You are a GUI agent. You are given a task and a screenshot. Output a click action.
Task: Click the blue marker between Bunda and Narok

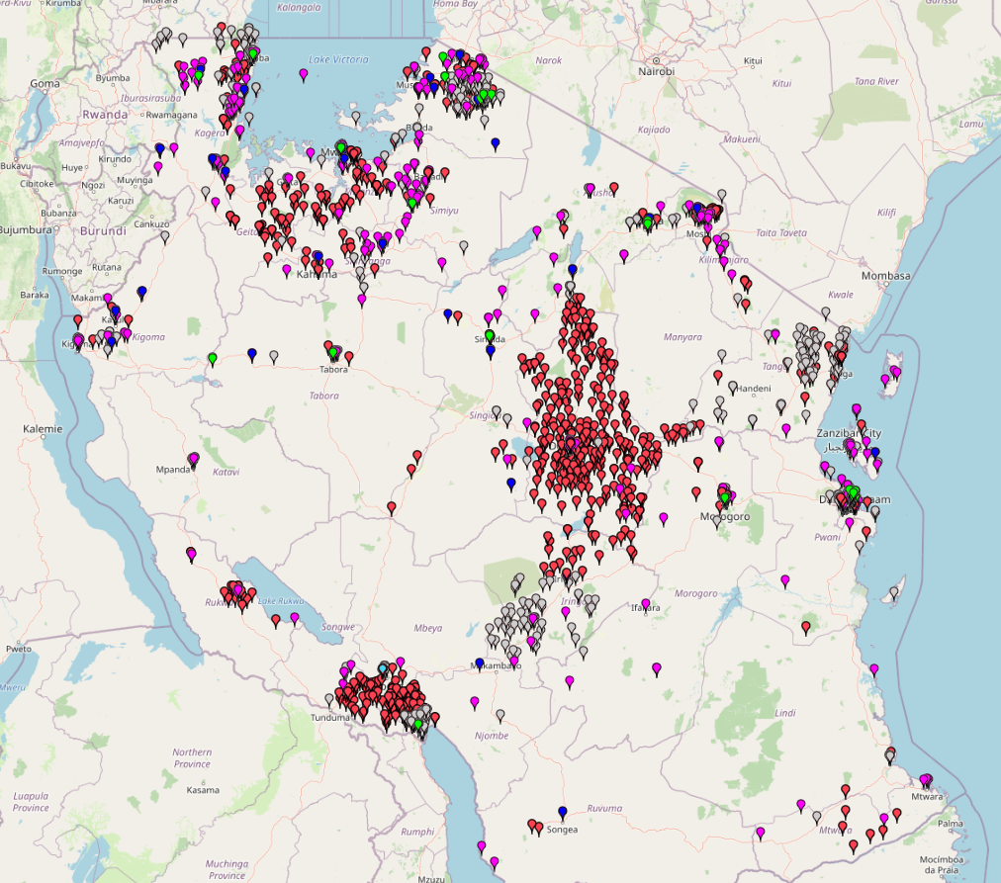tap(496, 143)
